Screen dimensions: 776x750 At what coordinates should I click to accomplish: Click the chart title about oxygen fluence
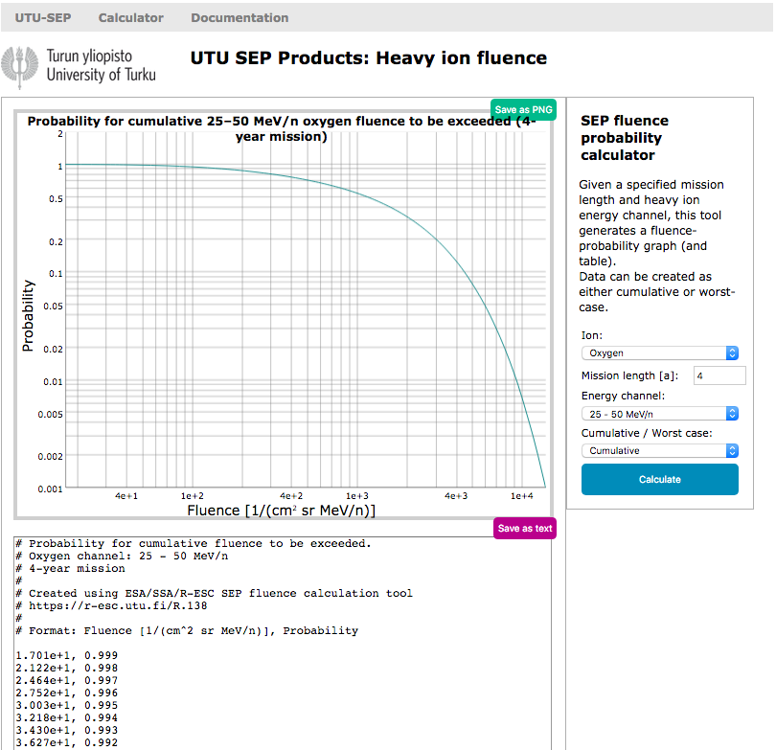[282, 129]
